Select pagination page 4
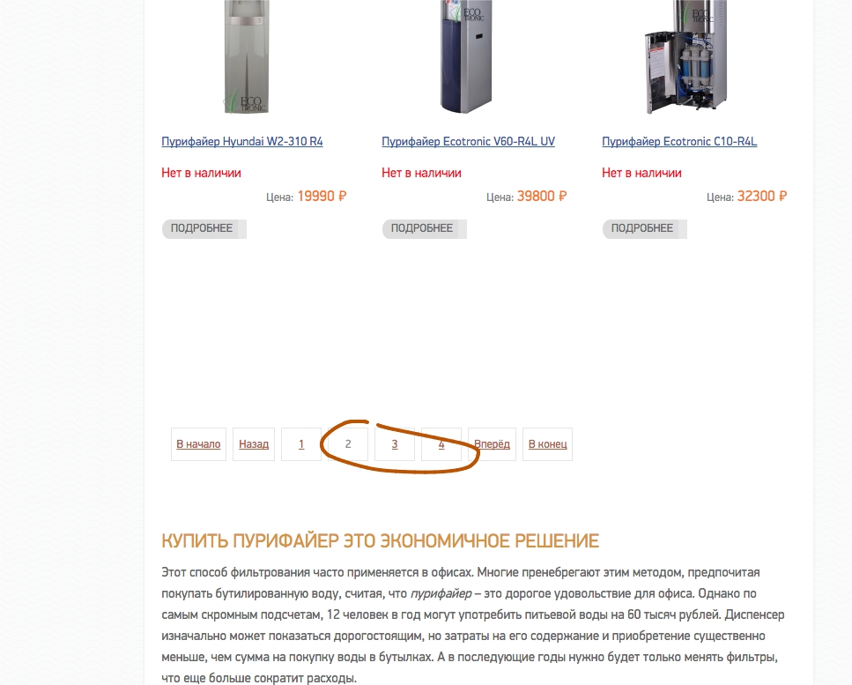This screenshot has height=685, width=852. tap(441, 444)
